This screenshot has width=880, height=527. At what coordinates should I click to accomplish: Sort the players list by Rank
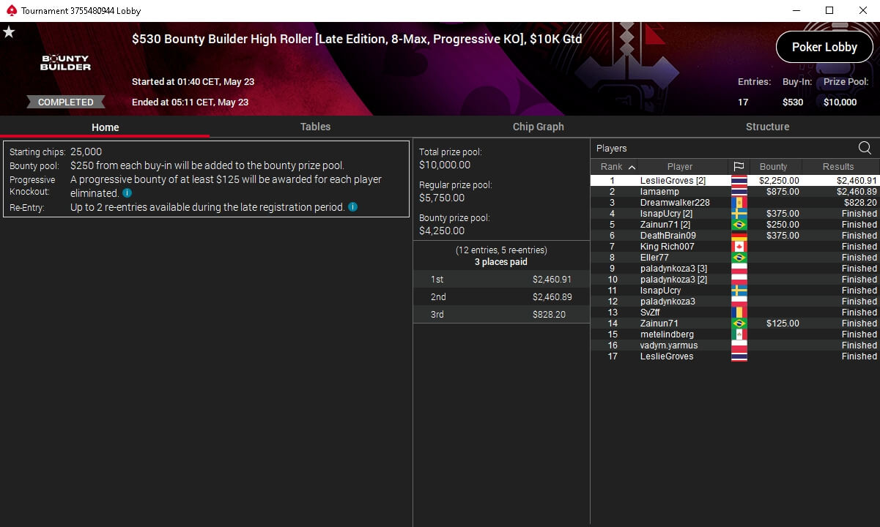pos(618,167)
